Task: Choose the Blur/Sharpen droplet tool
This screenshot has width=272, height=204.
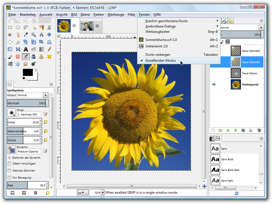Action: click(x=18, y=64)
